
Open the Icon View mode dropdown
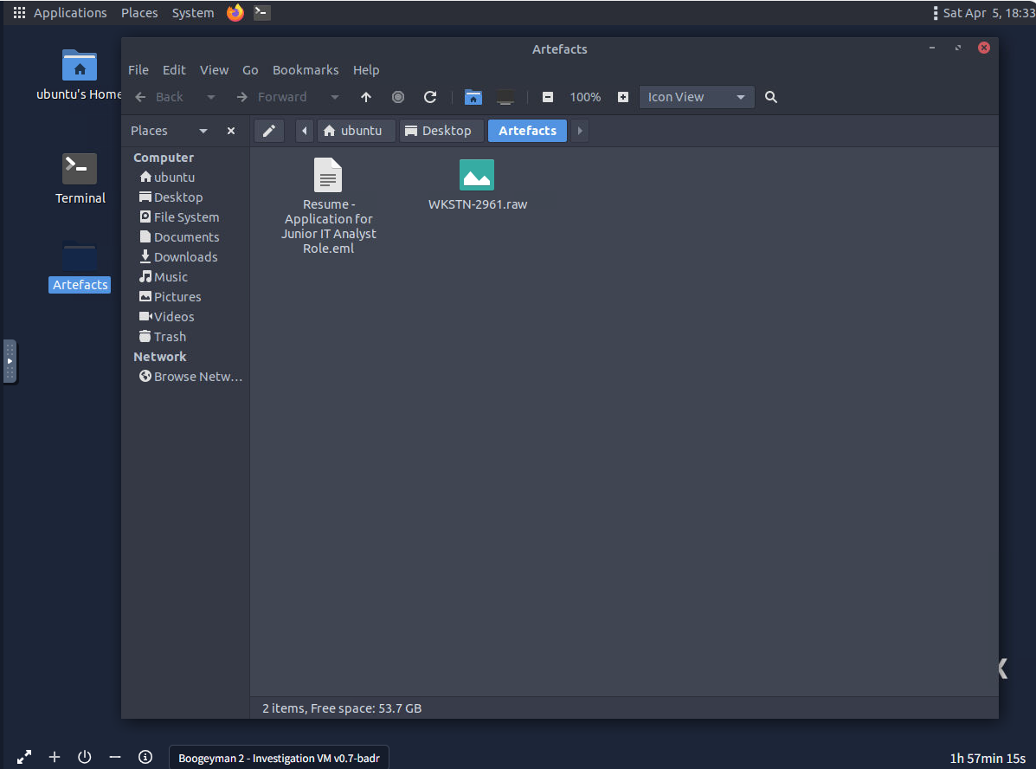(697, 97)
